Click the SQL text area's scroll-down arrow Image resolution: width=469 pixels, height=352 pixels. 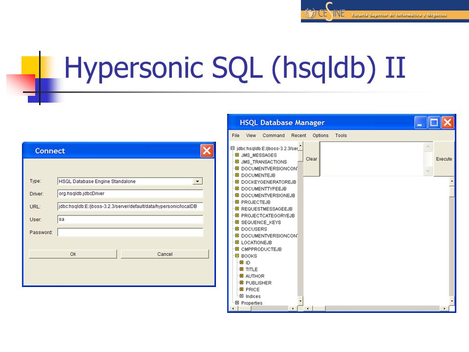pos(428,171)
